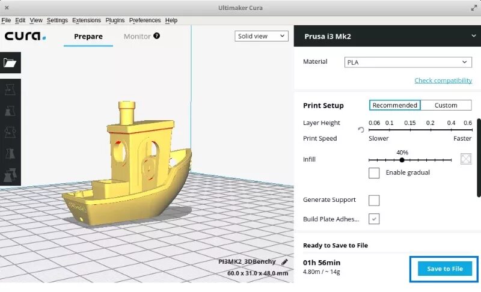The width and height of the screenshot is (481, 292).
Task: Enable Generate Support checkbox
Action: pyautogui.click(x=374, y=201)
